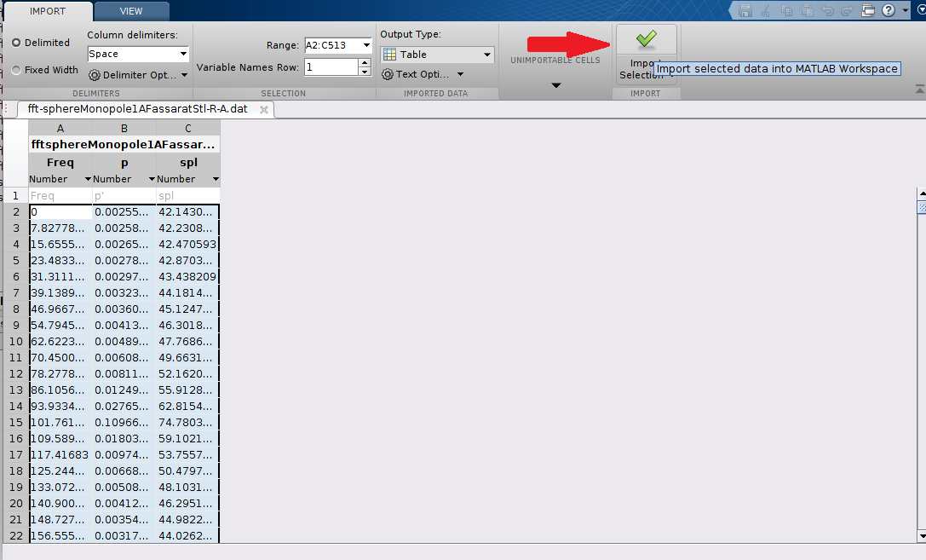Select the Fixed Width radio button

pos(16,70)
